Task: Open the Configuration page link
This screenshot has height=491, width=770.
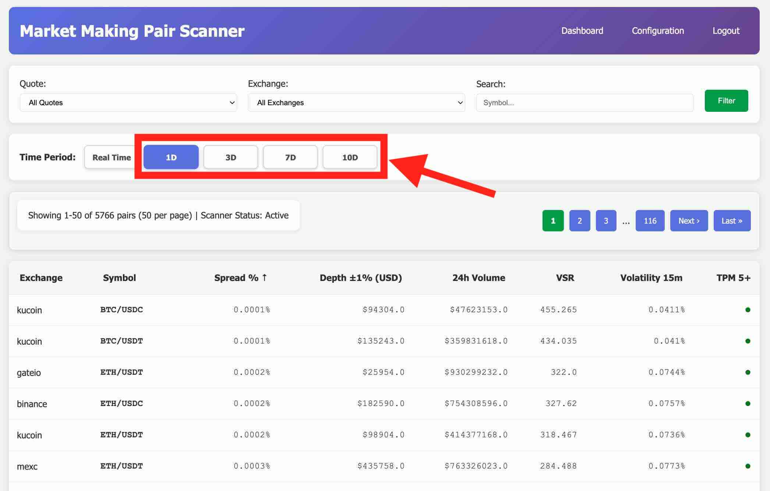Action: click(x=658, y=31)
